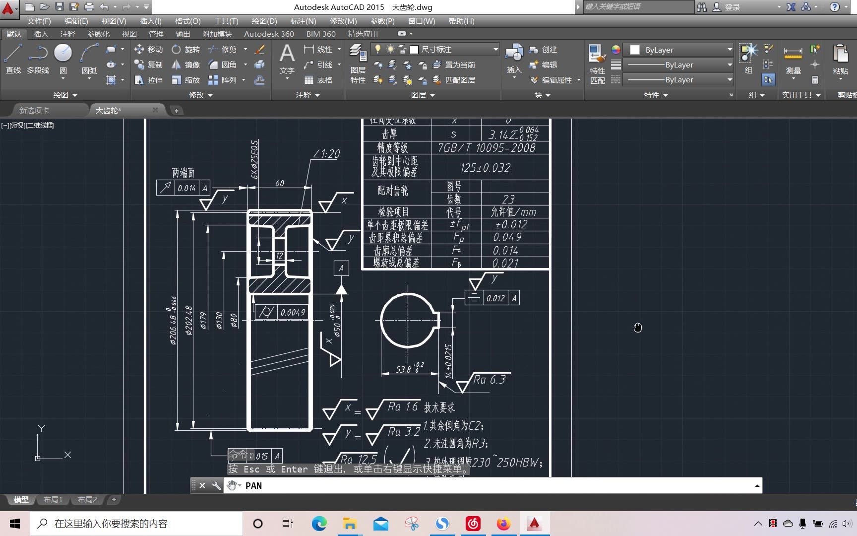The image size is (857, 536).
Task: Select the 圆 circle tool
Action: [63, 59]
